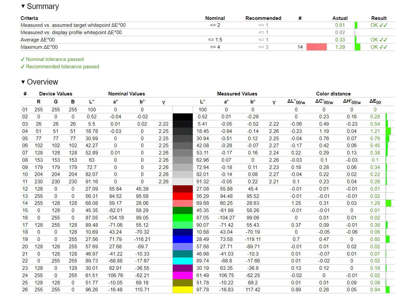The height and width of the screenshot is (297, 417).
Task: Click the light green swatch in row 17
Action: [183, 225]
